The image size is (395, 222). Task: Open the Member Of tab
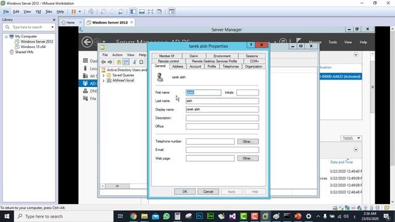pyautogui.click(x=167, y=56)
